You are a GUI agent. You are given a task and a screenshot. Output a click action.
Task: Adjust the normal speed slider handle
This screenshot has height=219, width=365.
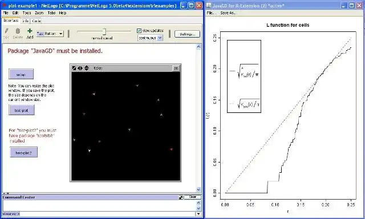pos(104,31)
